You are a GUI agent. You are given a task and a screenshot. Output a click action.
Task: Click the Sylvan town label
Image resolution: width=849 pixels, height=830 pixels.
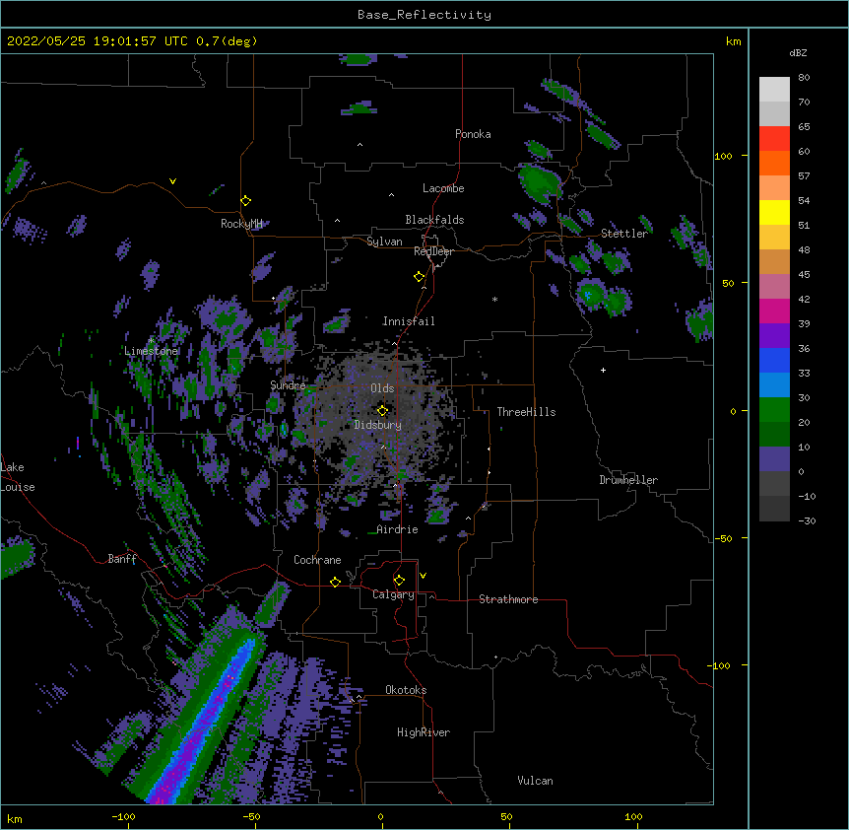(384, 242)
